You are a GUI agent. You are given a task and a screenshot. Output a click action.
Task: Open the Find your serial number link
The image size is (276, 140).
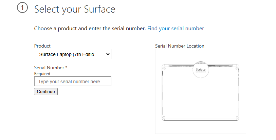pyautogui.click(x=176, y=29)
